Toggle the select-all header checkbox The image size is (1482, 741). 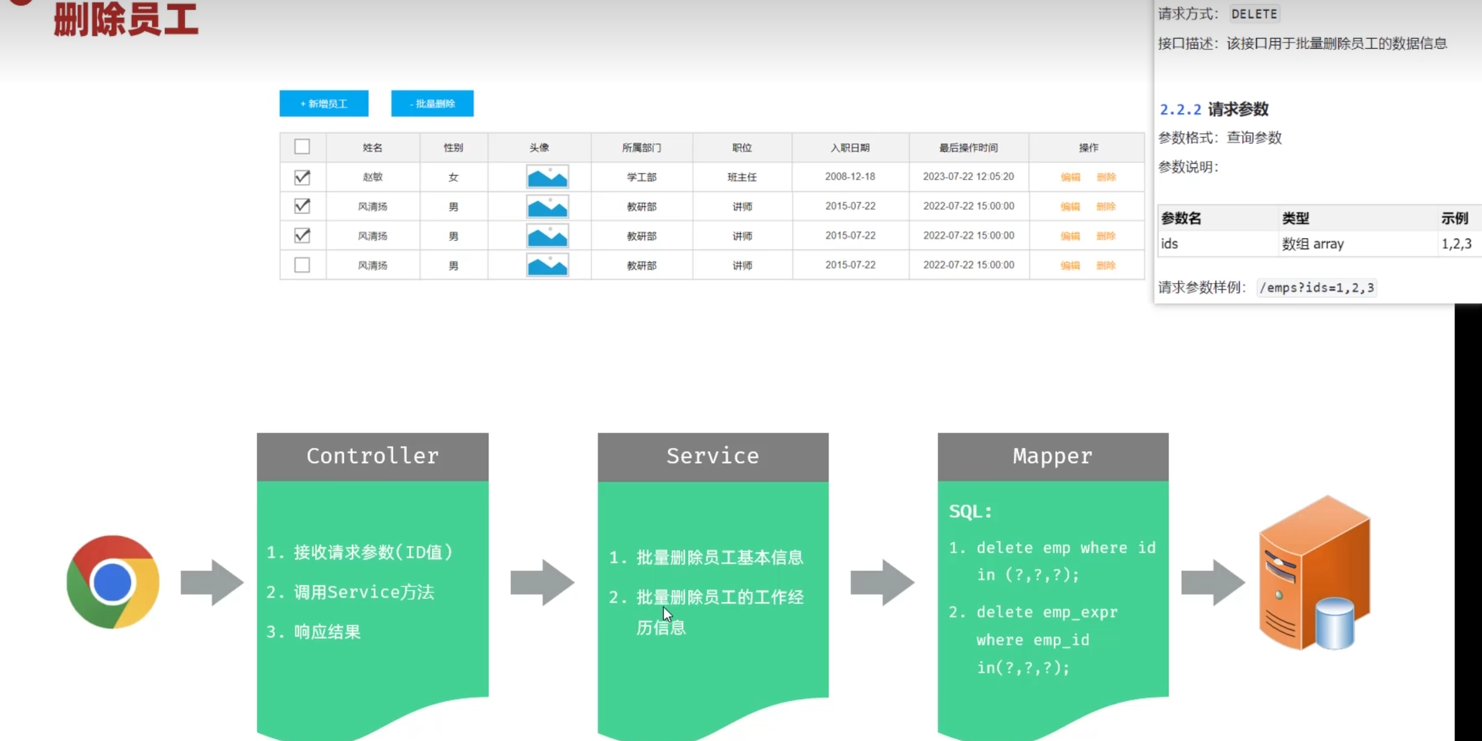click(302, 147)
